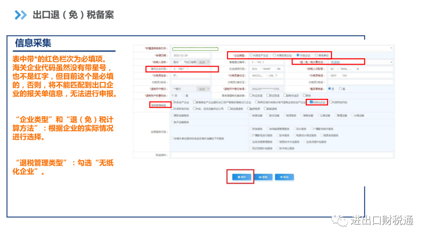Check the 航空运输 checkbox

[268, 115]
